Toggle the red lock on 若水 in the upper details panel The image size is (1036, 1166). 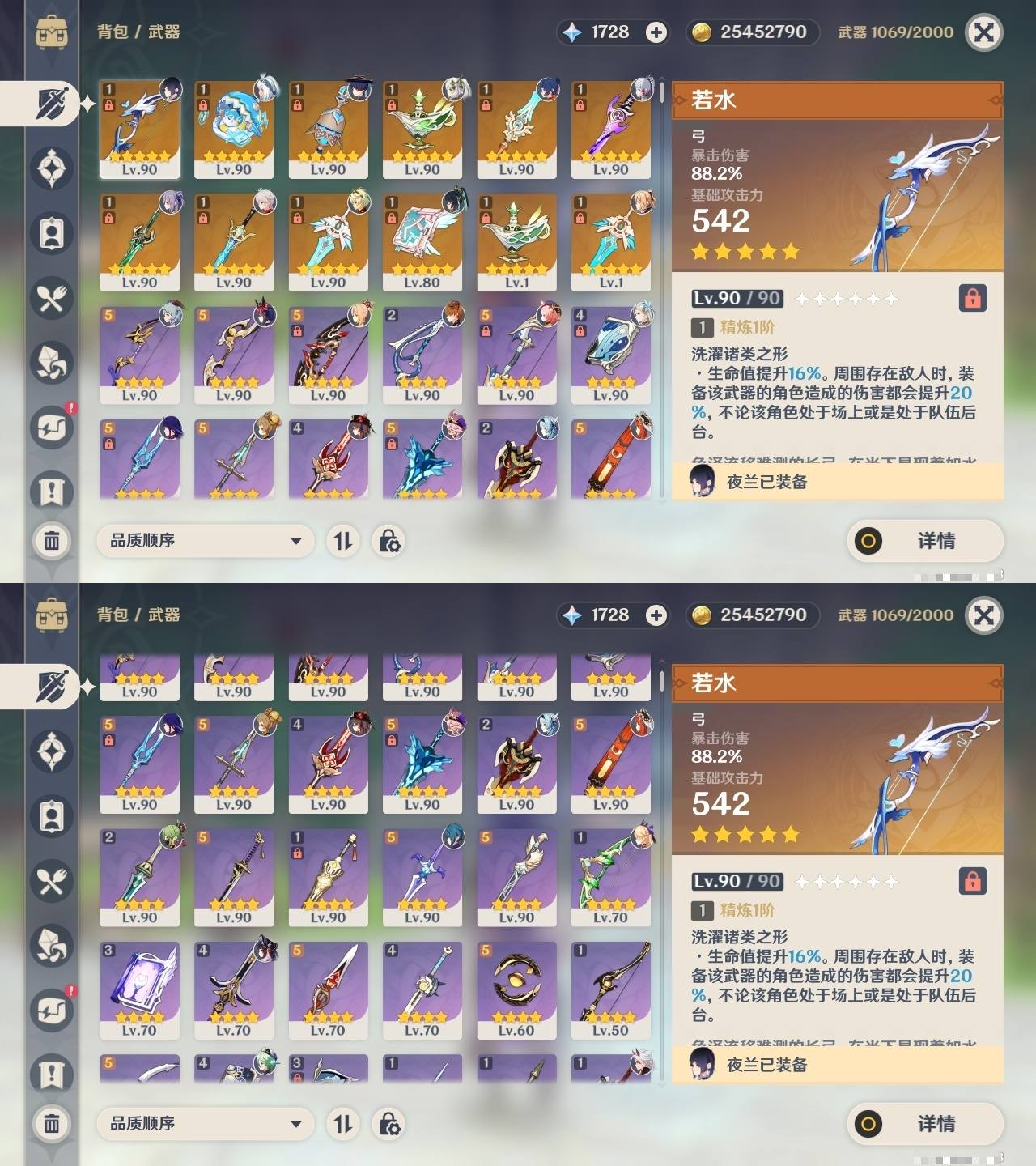[x=973, y=298]
